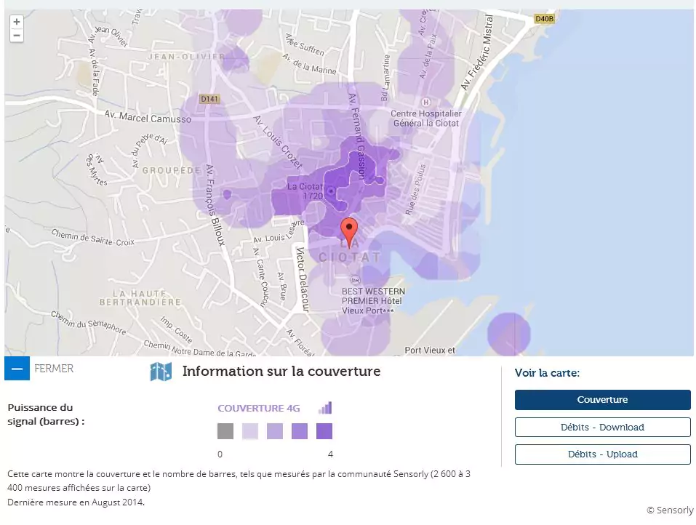Click the map icon beside Information sur la couverture
The image size is (696, 525).
[161, 372]
